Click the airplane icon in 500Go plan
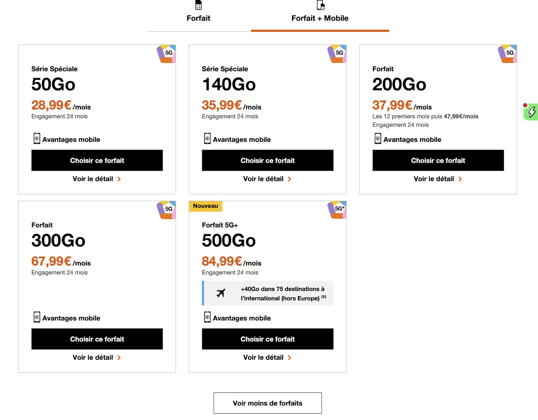 (x=221, y=293)
